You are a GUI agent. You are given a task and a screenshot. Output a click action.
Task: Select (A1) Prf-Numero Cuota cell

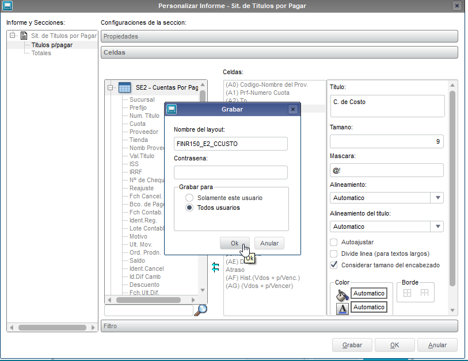(x=257, y=93)
